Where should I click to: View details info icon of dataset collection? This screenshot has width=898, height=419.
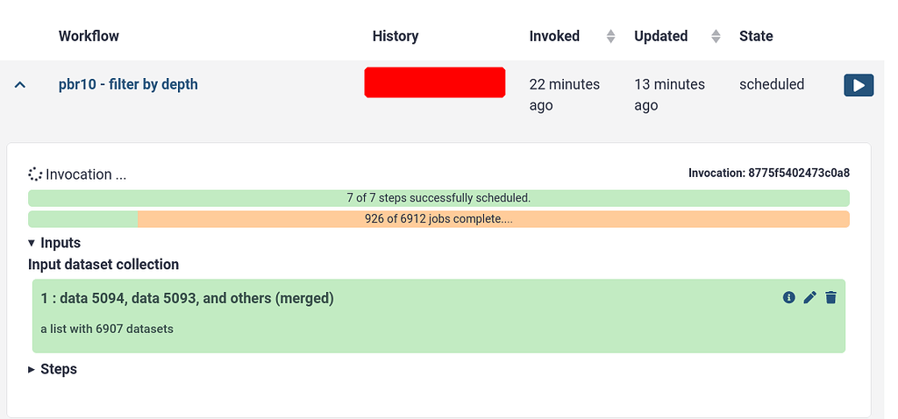pyautogui.click(x=788, y=297)
